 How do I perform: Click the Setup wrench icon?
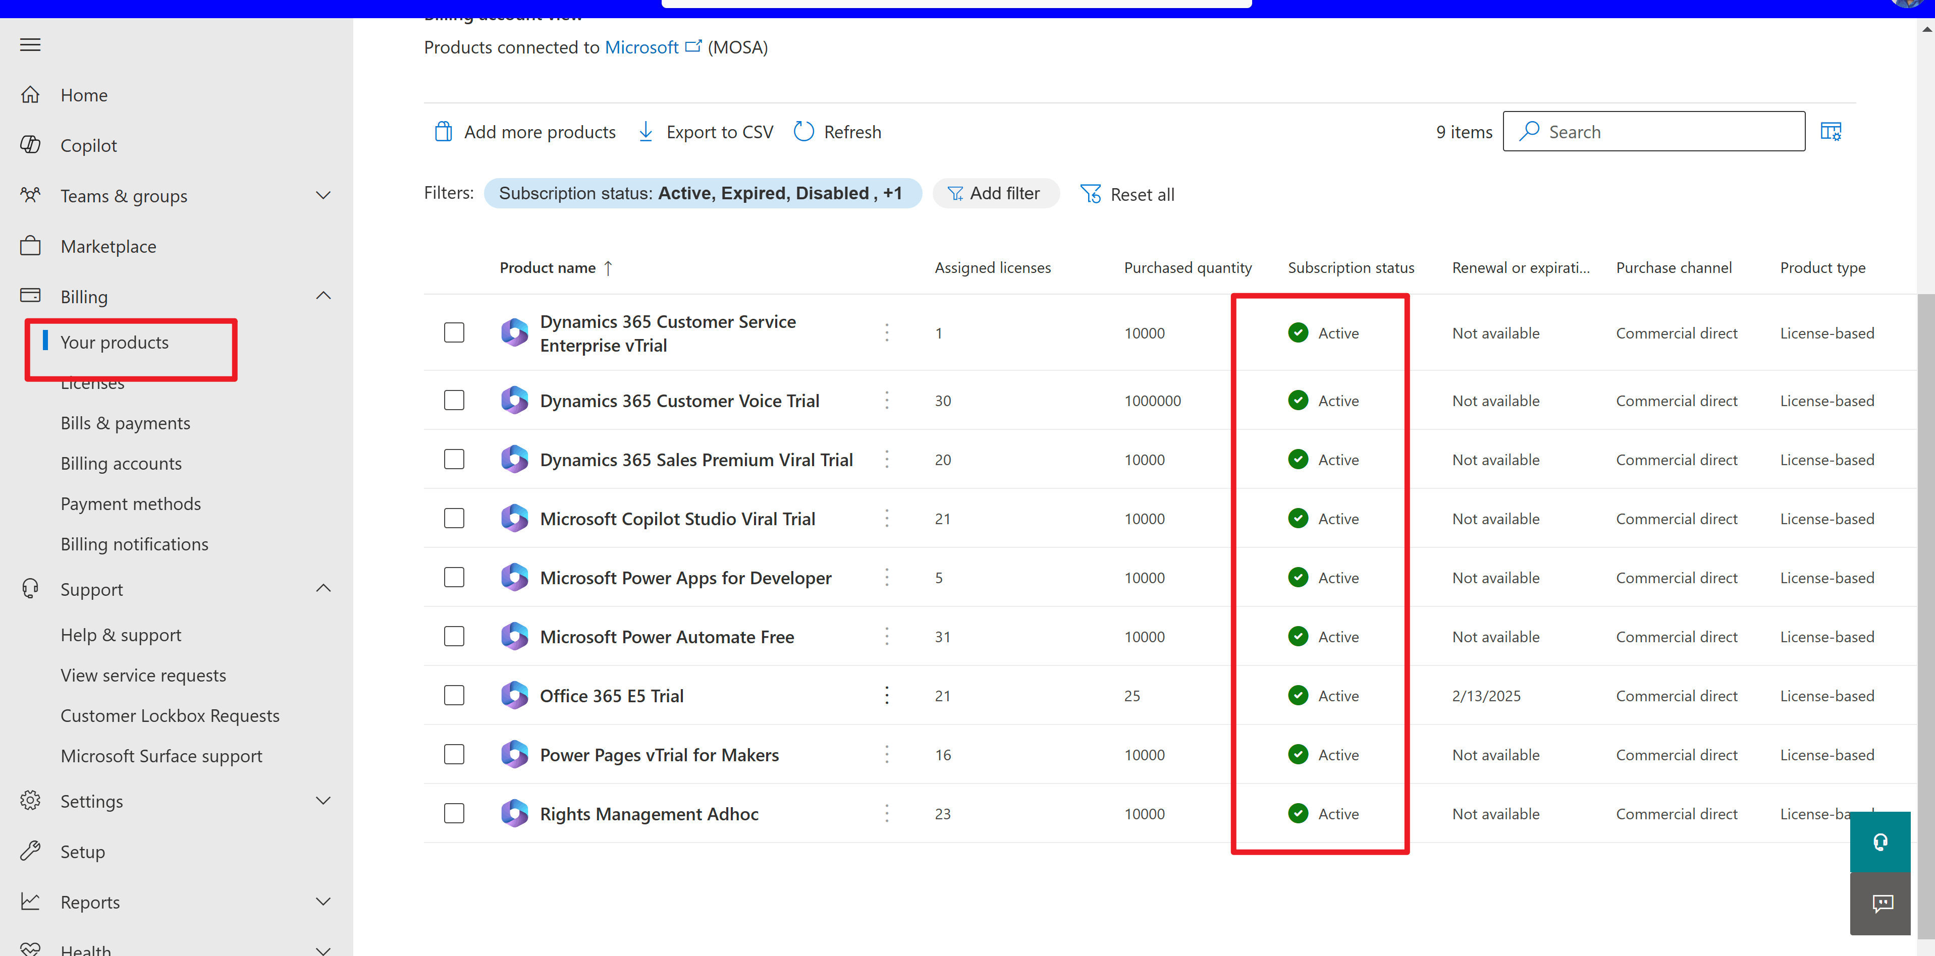[30, 851]
